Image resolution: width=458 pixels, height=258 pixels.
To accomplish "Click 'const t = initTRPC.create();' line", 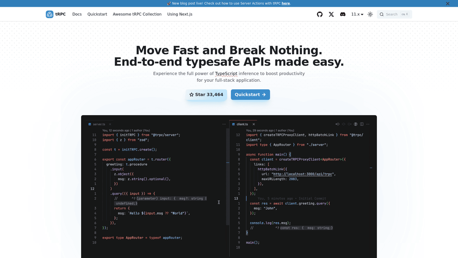I will point(129,150).
